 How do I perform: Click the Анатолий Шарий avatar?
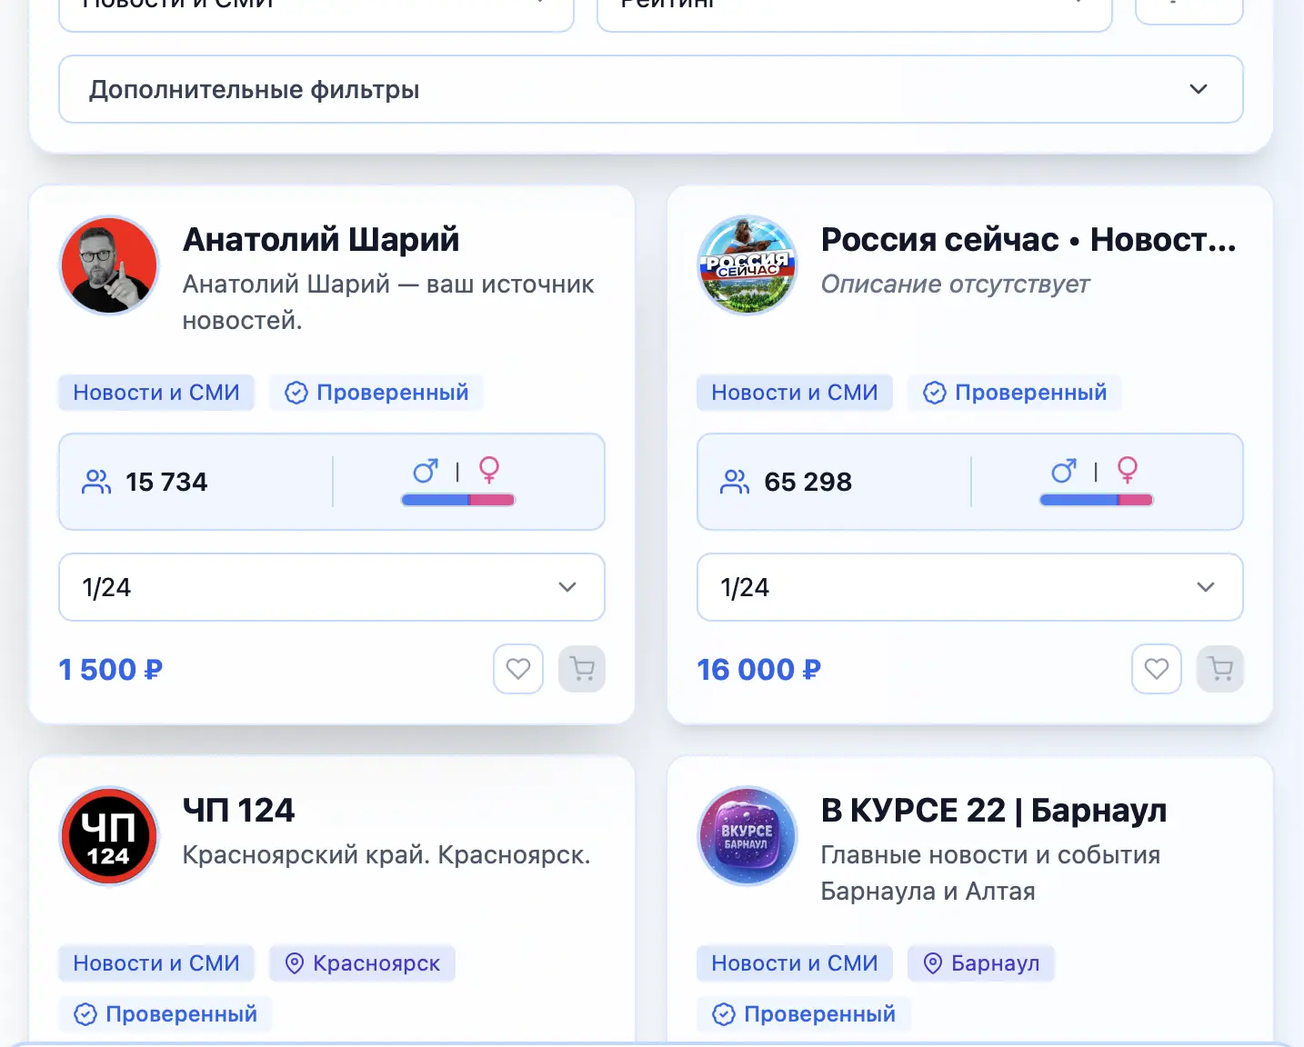109,265
